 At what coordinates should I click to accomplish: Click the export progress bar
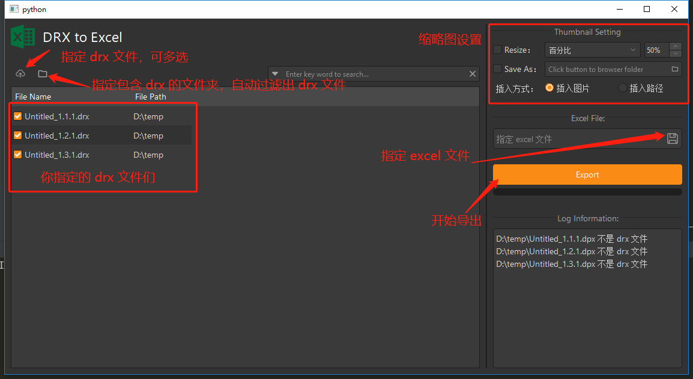[x=587, y=192]
